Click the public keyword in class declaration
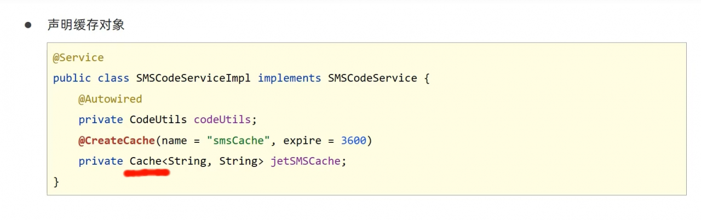701x220 pixels. (x=72, y=78)
